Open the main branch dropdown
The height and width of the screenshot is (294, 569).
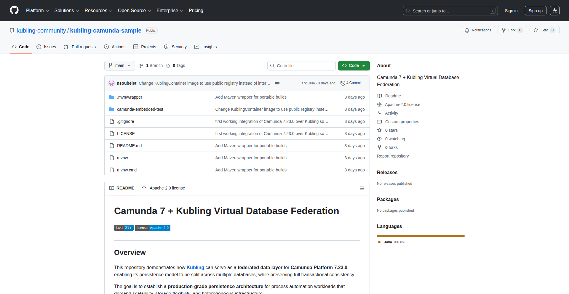(x=119, y=66)
